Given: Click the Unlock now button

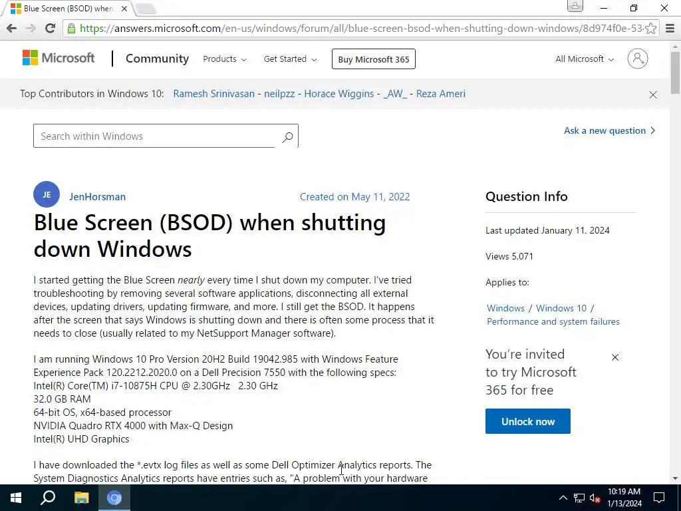Looking at the screenshot, I should 527,421.
